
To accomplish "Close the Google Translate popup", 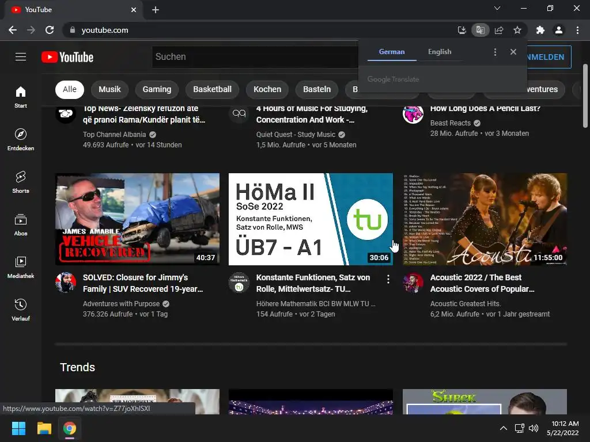I will click(x=513, y=52).
